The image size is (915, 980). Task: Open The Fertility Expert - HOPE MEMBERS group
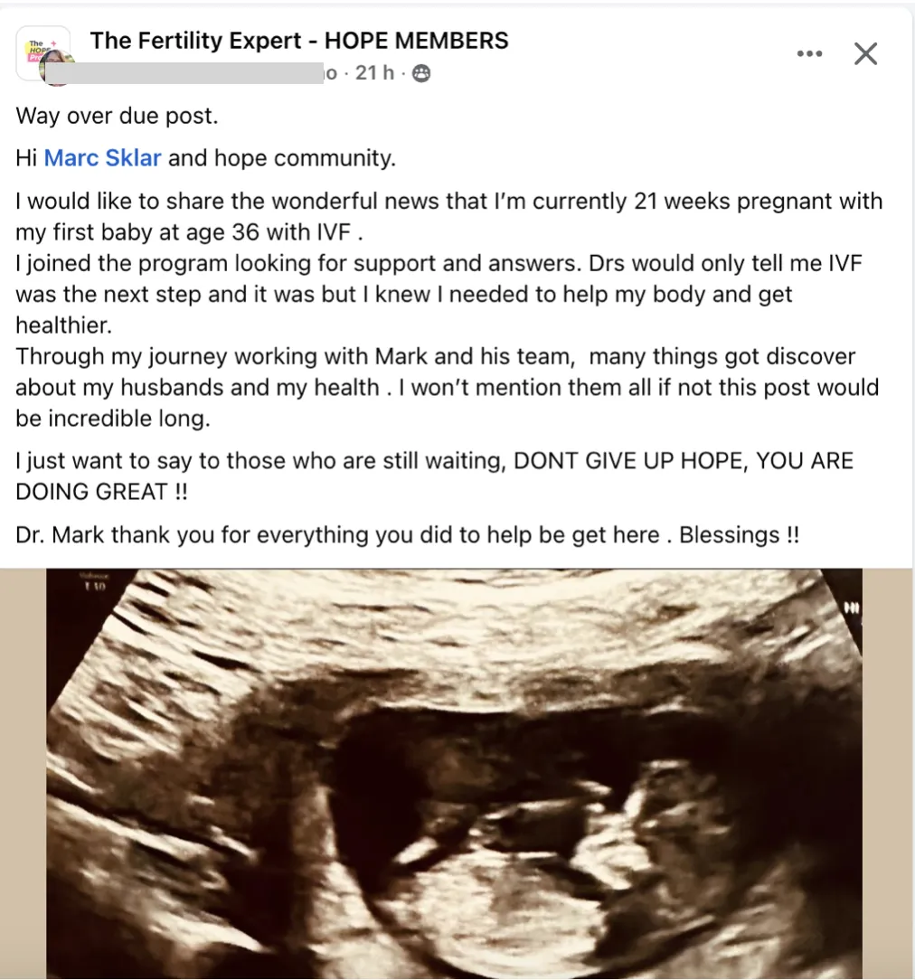298,41
